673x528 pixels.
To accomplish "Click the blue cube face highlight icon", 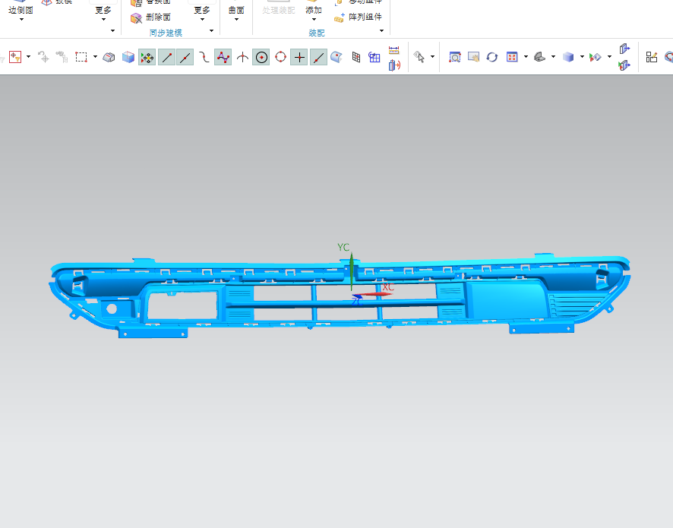I will [x=128, y=57].
